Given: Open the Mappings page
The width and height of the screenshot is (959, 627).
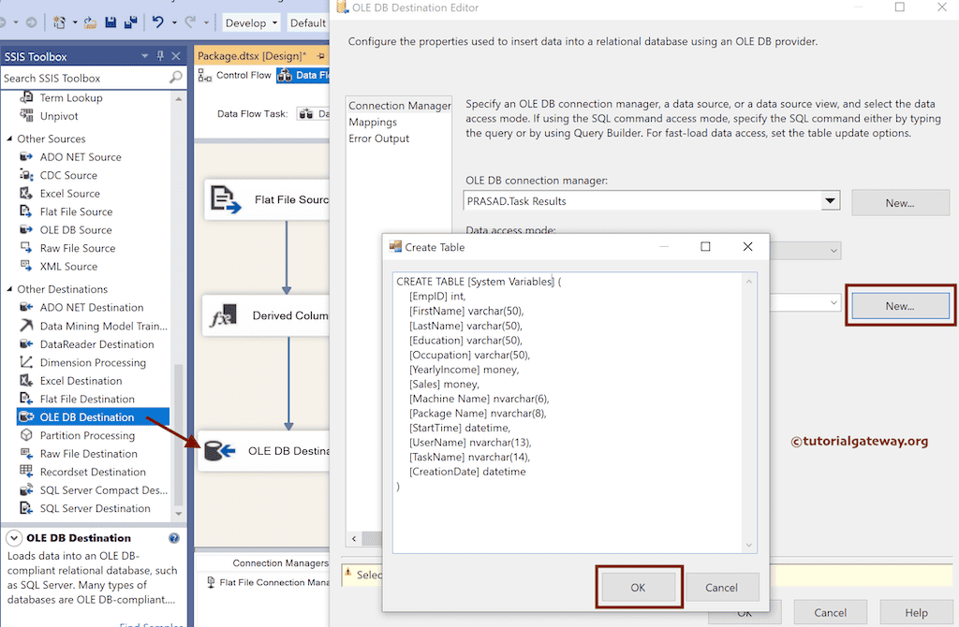Looking at the screenshot, I should [373, 122].
